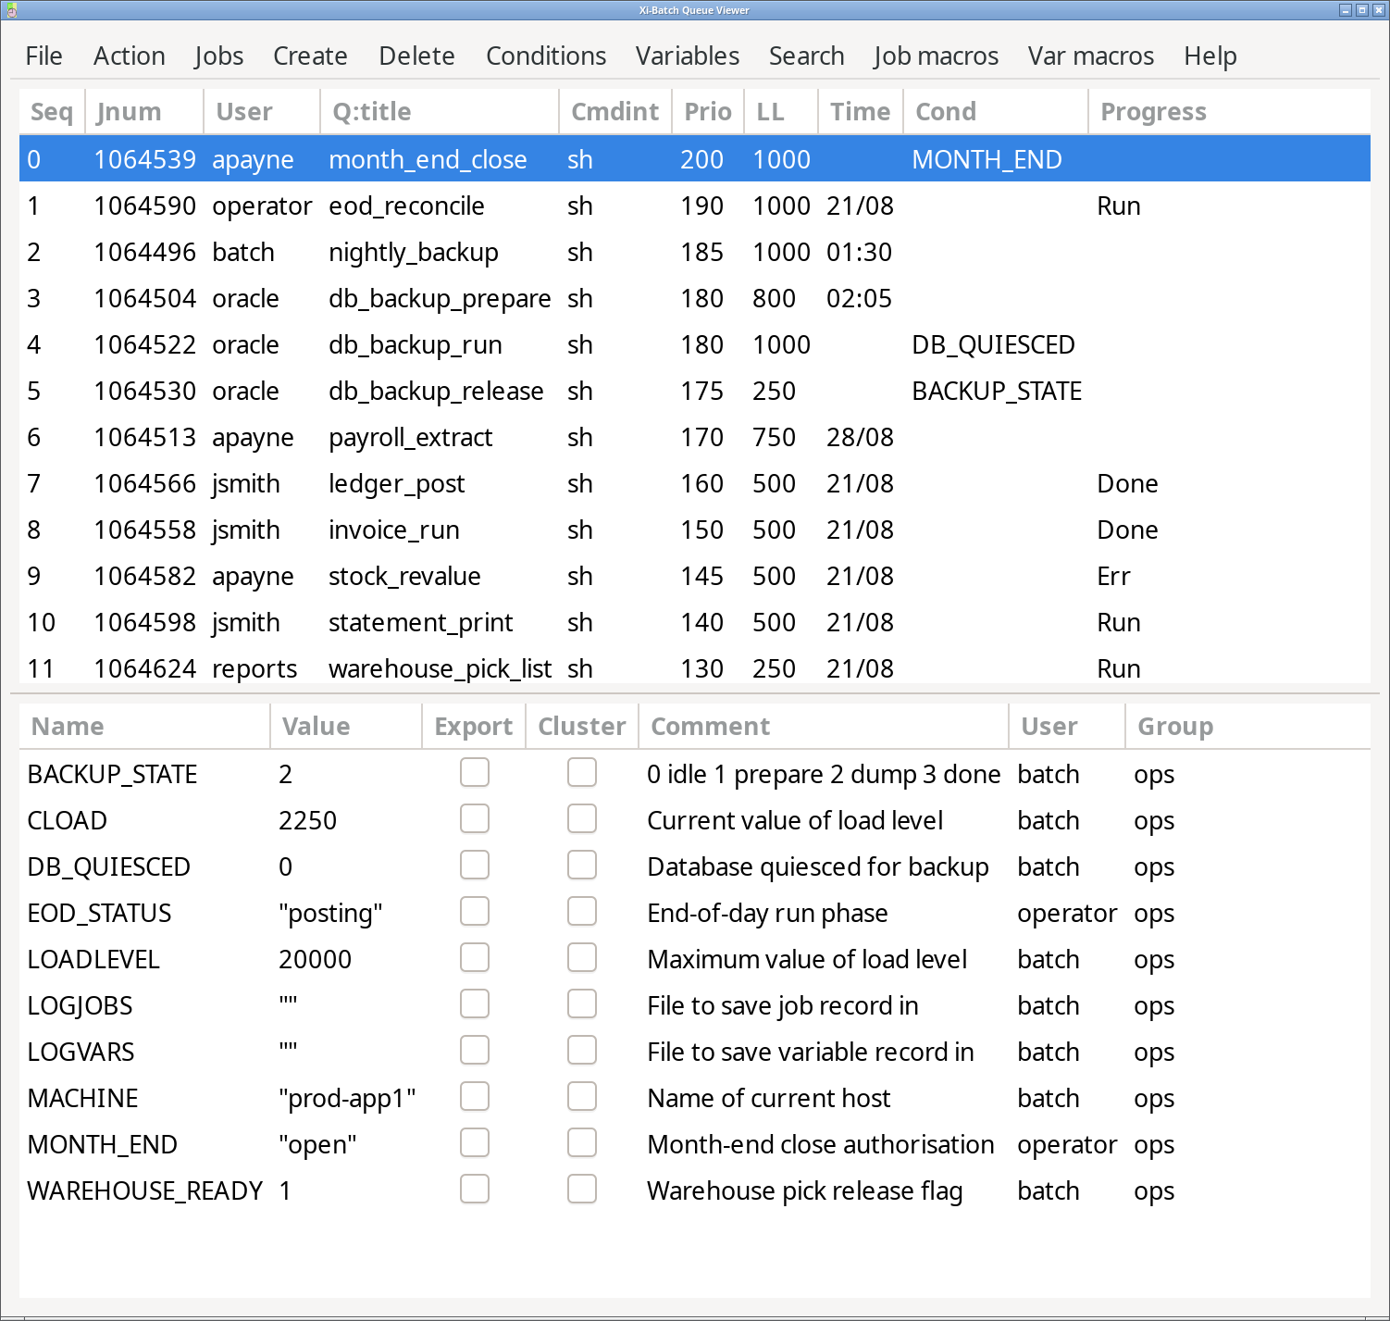Screen dimensions: 1390x1321
Task: Select the statement_print job
Action: 694,622
